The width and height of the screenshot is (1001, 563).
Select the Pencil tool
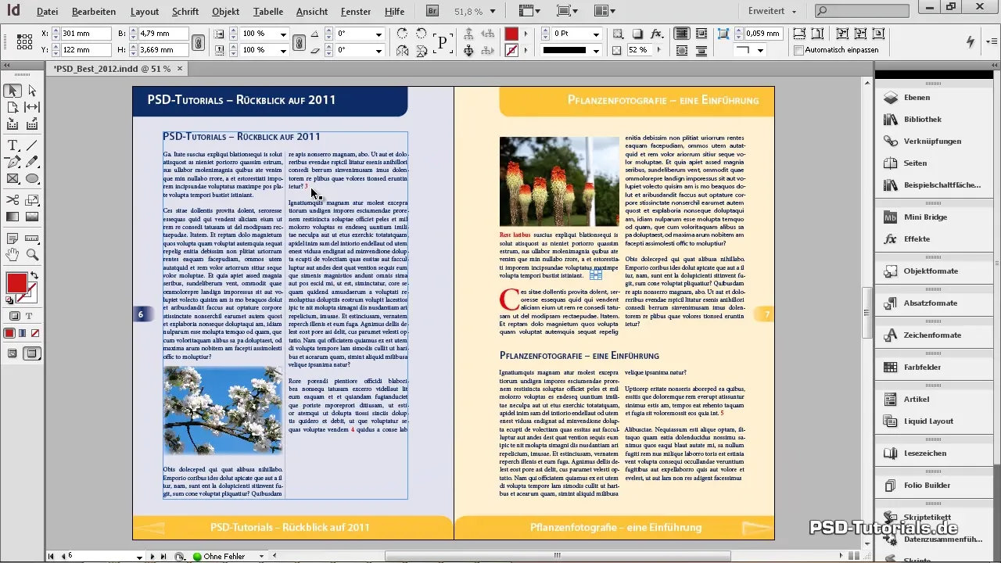32,162
